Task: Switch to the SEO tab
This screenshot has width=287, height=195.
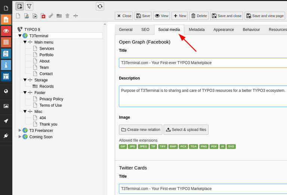Action: [x=145, y=29]
